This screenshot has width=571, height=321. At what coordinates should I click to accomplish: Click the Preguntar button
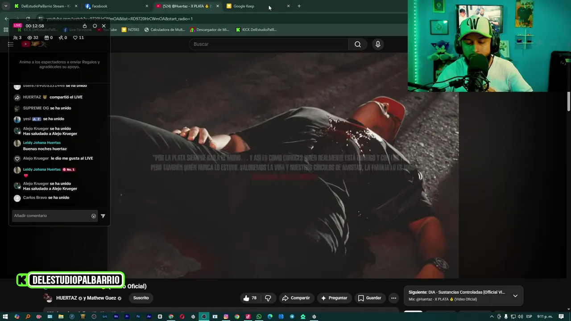click(334, 298)
